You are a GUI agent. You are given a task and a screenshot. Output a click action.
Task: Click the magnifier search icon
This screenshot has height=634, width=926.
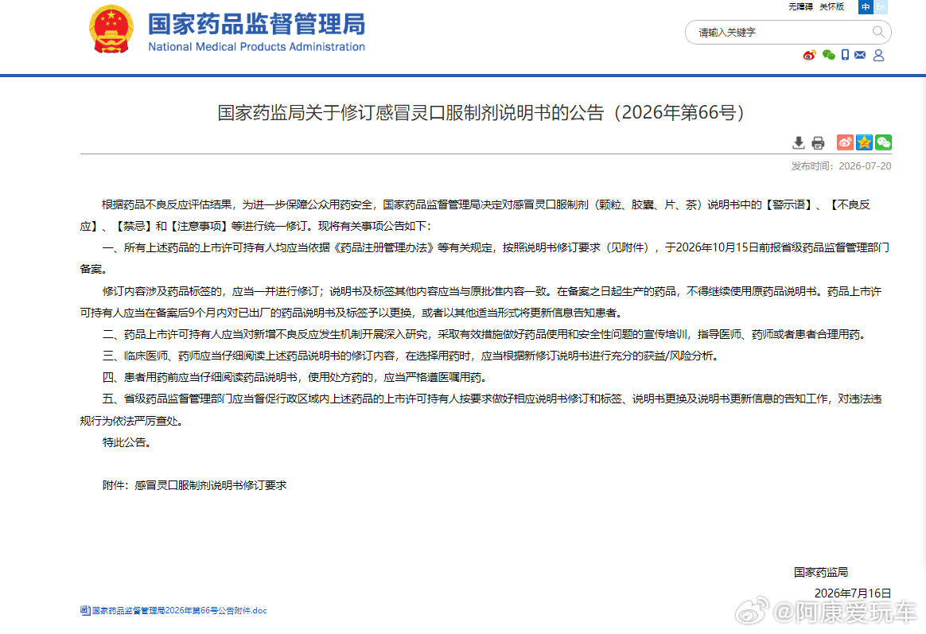pos(878,32)
